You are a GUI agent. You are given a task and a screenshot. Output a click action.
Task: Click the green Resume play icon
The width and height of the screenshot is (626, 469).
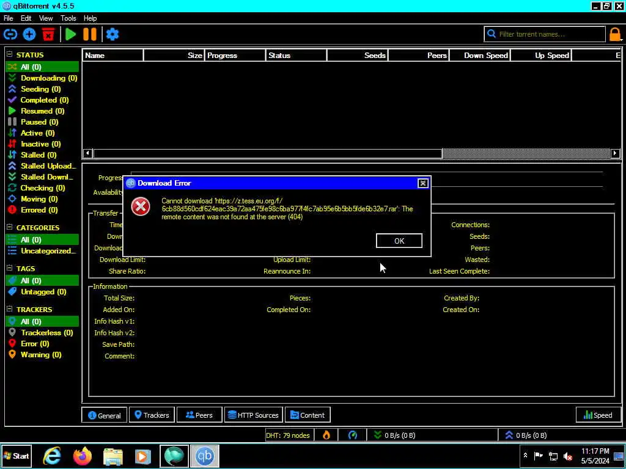click(71, 34)
